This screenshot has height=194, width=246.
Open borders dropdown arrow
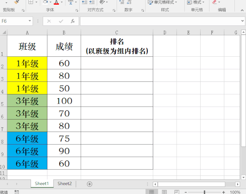36,2
